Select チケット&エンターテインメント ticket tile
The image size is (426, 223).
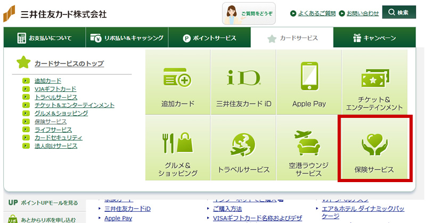(x=374, y=82)
